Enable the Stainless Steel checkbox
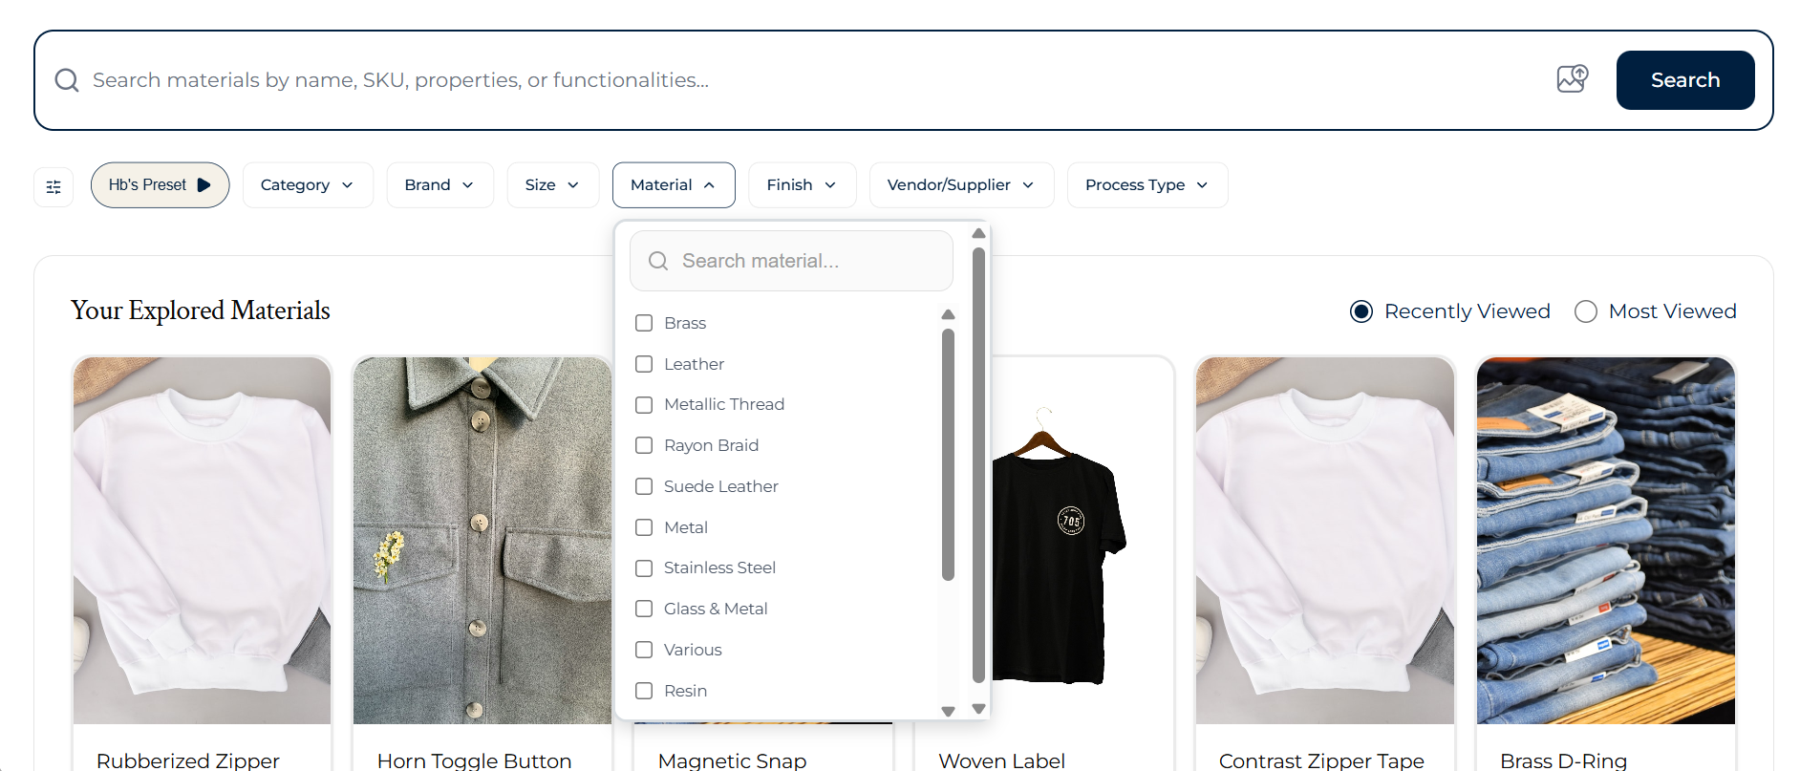The image size is (1800, 771). pos(644,568)
